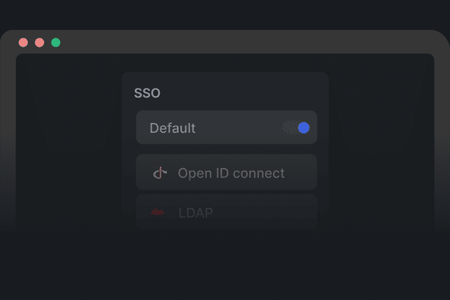Select the Open ID connect option

[226, 173]
